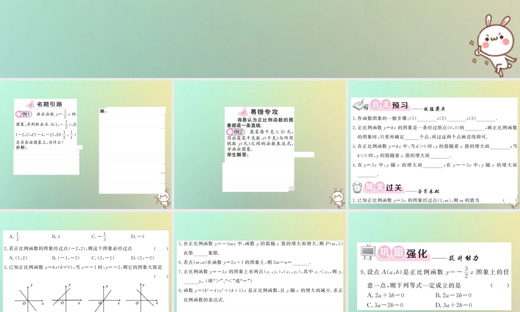Open the slide thumbnail with four line graphs
Viewport: 520px width, 312px height.
point(86,262)
